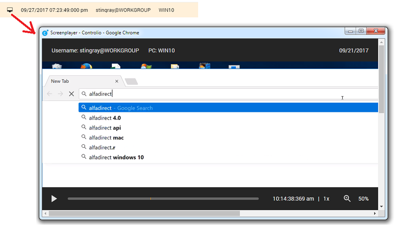Image resolution: width=397 pixels, height=229 pixels.
Task: Click the Recycle Bin icon on recorded desktop
Action: [57, 66]
